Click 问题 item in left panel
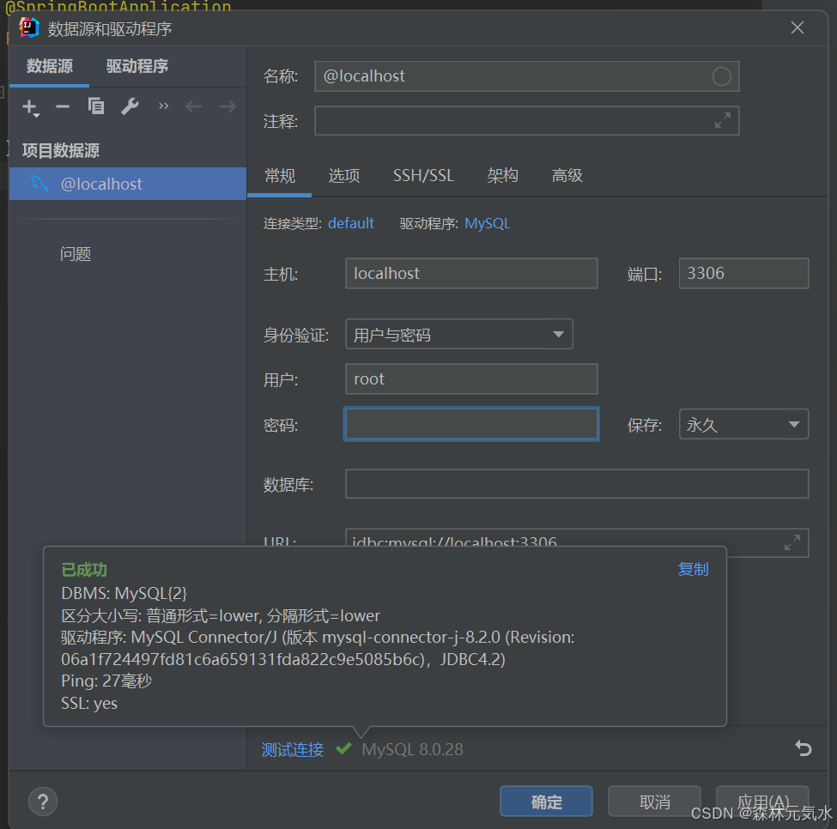The height and width of the screenshot is (829, 837). tap(76, 254)
